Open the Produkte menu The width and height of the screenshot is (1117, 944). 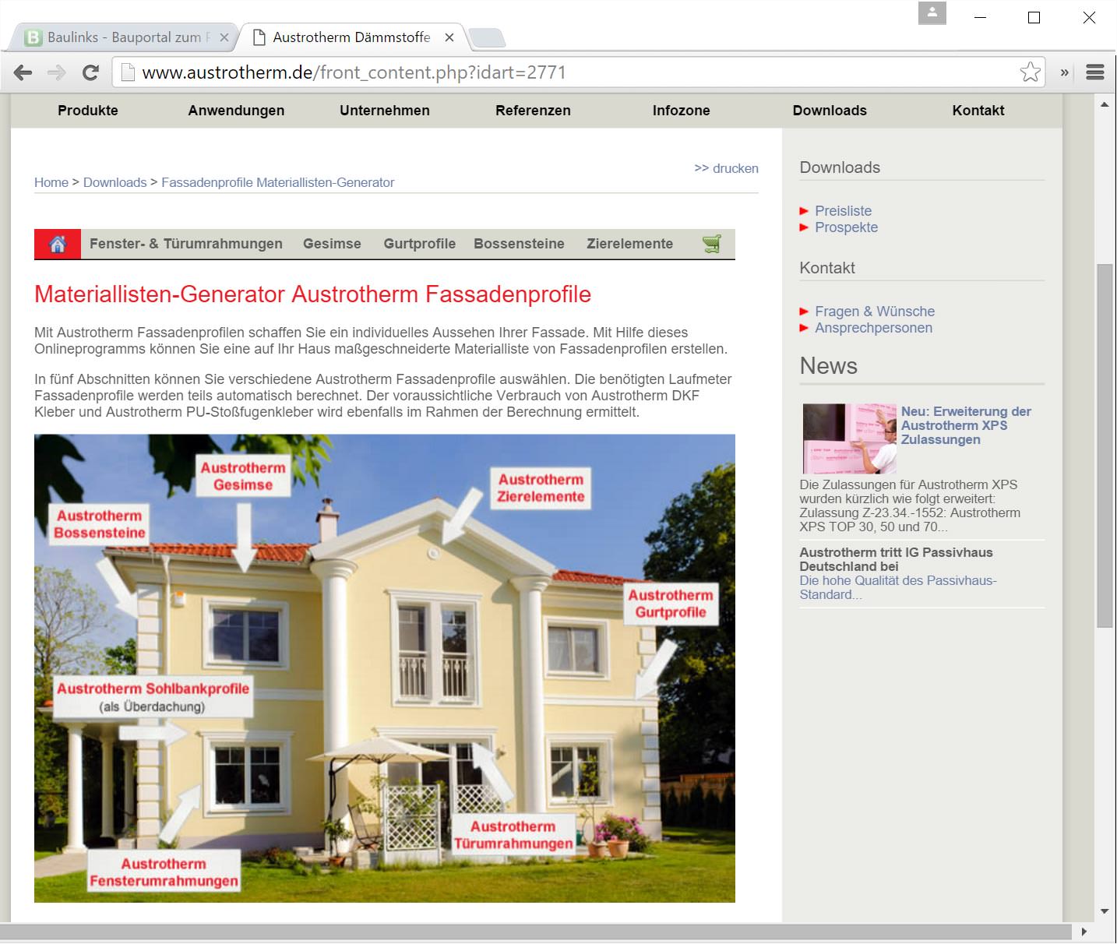click(x=88, y=111)
